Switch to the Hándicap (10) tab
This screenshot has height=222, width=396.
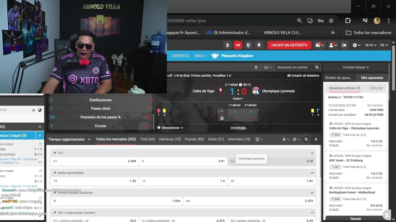[x=170, y=139]
